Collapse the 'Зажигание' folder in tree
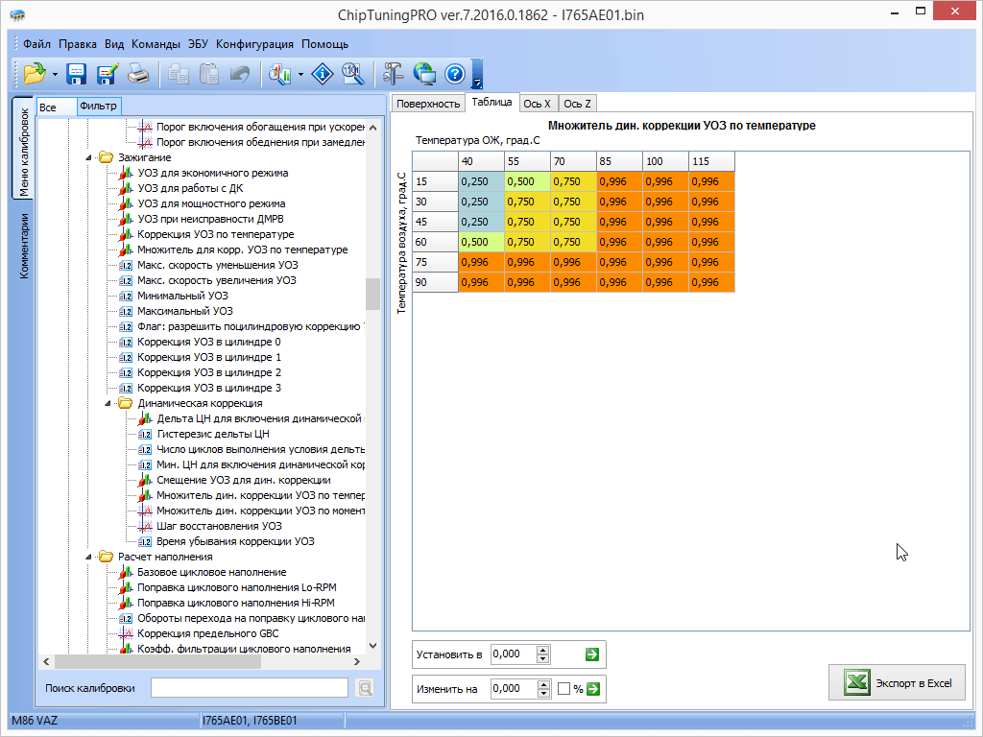This screenshot has width=983, height=737. click(x=89, y=157)
